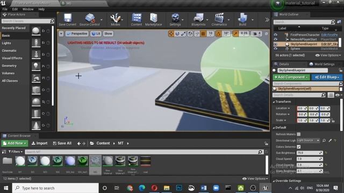Open the grid snap value 10 dropdown
Screen dimensions: 344x193
(210, 33)
